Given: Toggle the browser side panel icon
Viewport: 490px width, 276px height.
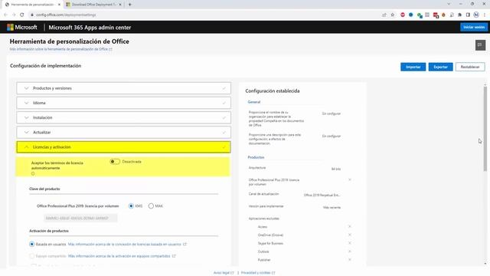Looking at the screenshot, I should click(x=468, y=15).
